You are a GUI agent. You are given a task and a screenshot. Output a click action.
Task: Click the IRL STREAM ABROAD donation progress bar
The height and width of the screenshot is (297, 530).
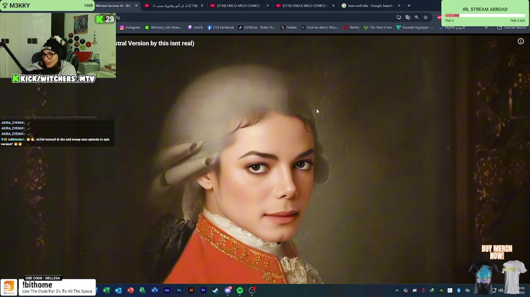point(485,16)
